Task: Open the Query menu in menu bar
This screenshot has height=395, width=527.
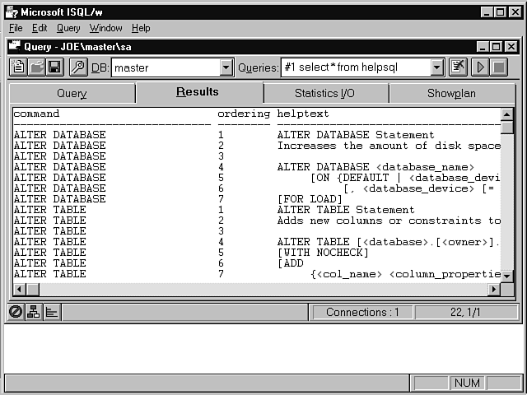Action: 68,28
